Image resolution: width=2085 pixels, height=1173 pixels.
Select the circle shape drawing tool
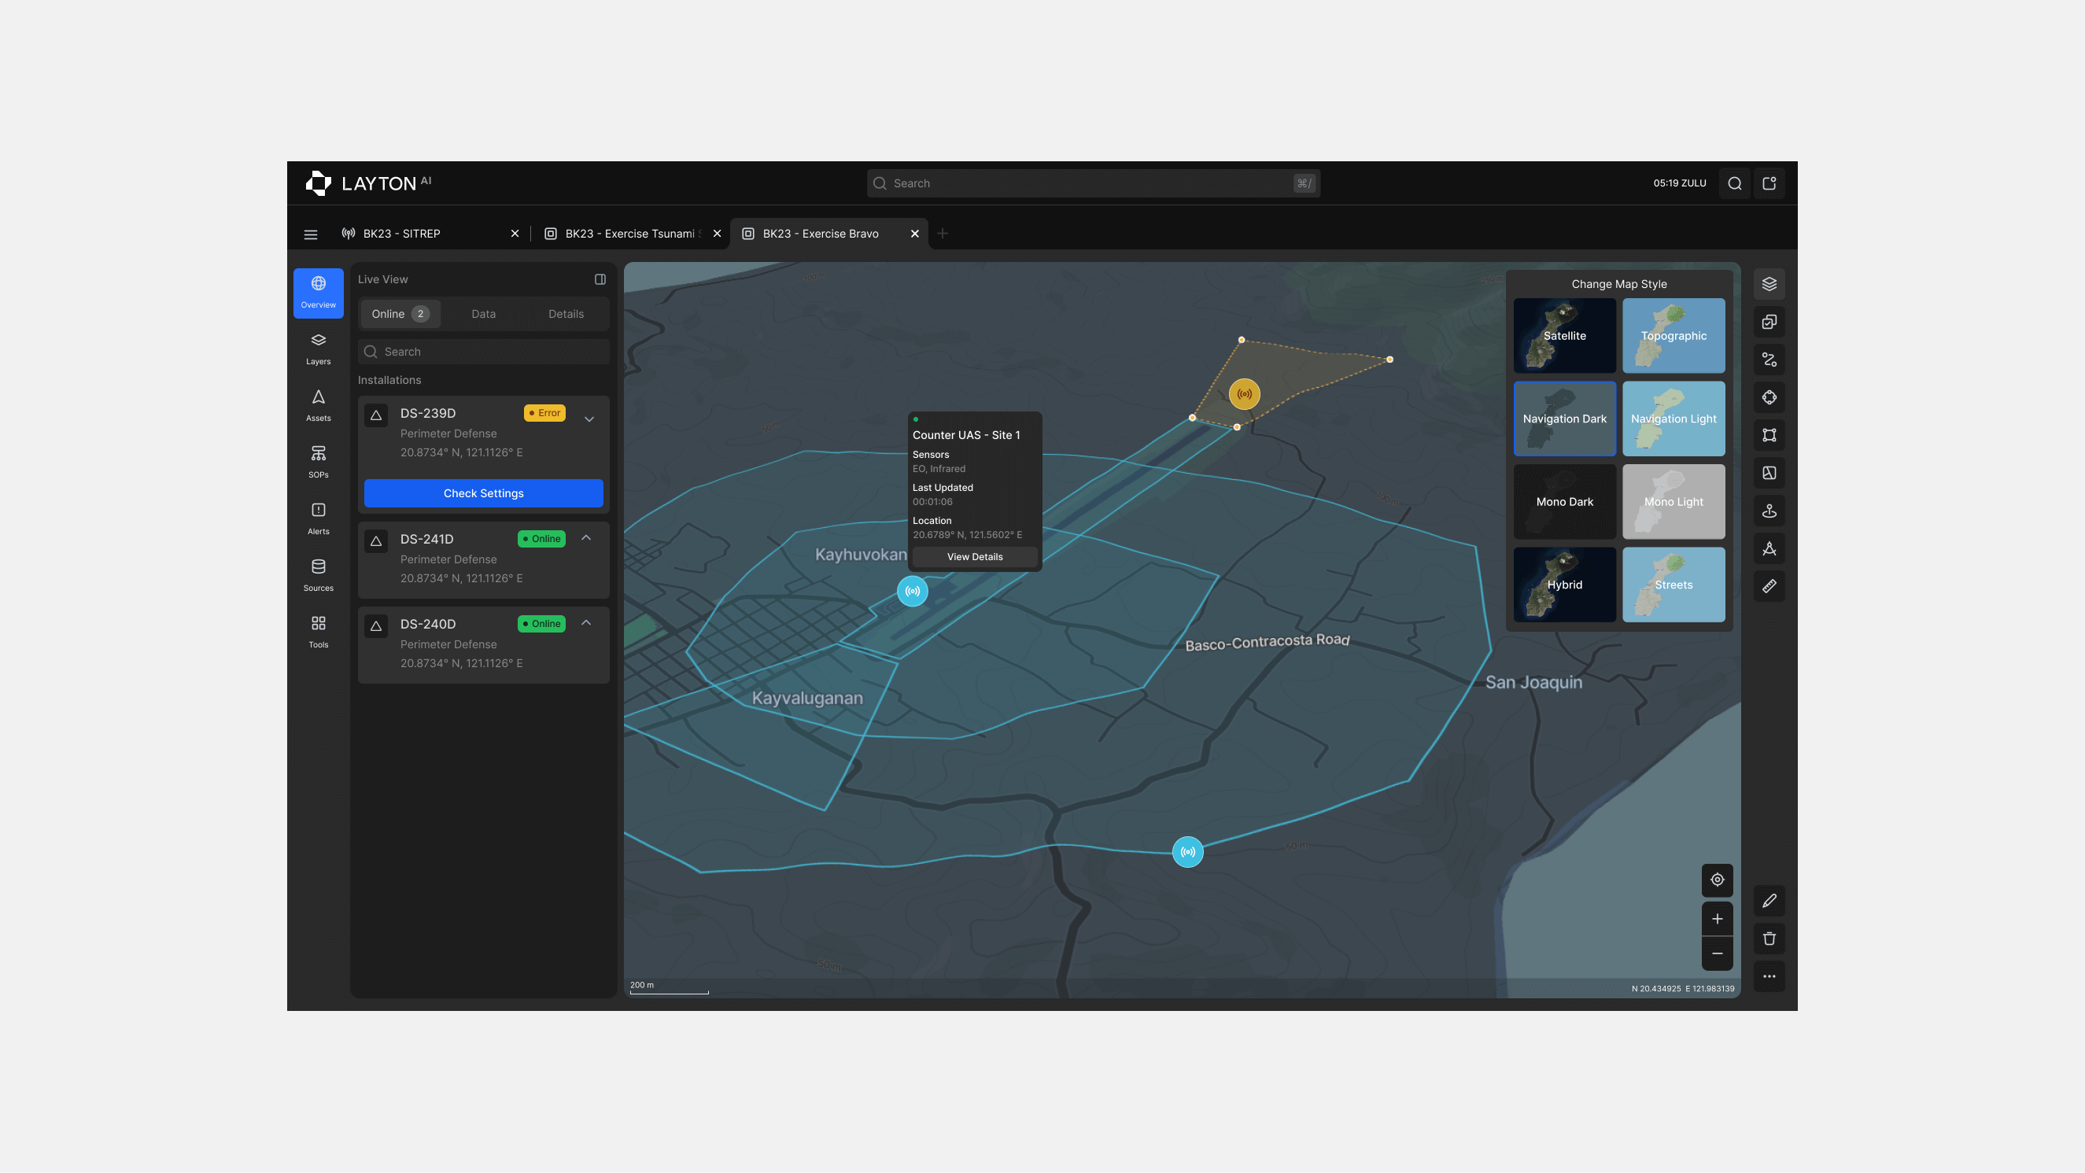pyautogui.click(x=1769, y=397)
